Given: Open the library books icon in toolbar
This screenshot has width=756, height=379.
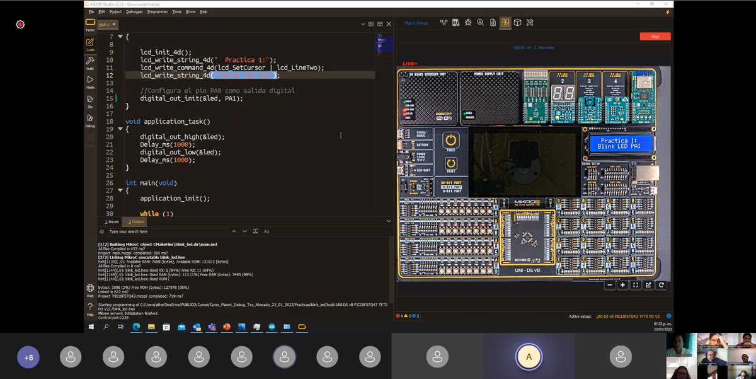Looking at the screenshot, I should pos(455,23).
